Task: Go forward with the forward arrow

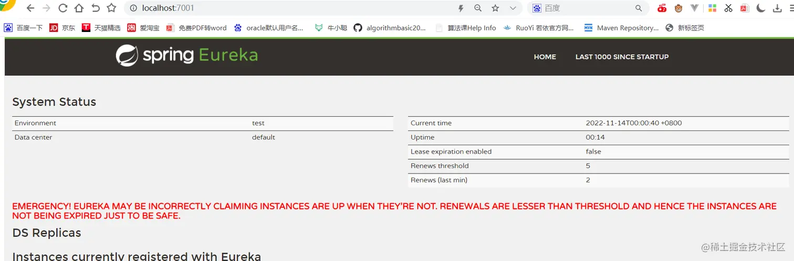Action: coord(47,8)
